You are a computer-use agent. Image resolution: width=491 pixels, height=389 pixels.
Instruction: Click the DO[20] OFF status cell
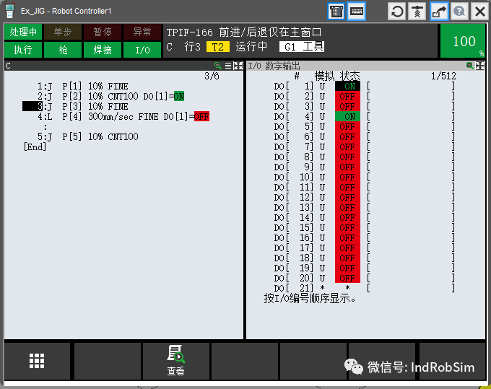click(347, 278)
